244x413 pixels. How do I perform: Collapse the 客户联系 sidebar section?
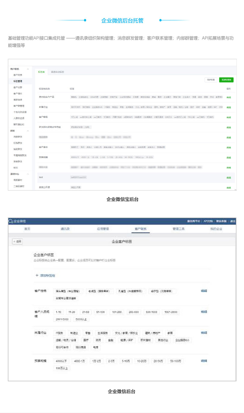pyautogui.click(x=28, y=69)
